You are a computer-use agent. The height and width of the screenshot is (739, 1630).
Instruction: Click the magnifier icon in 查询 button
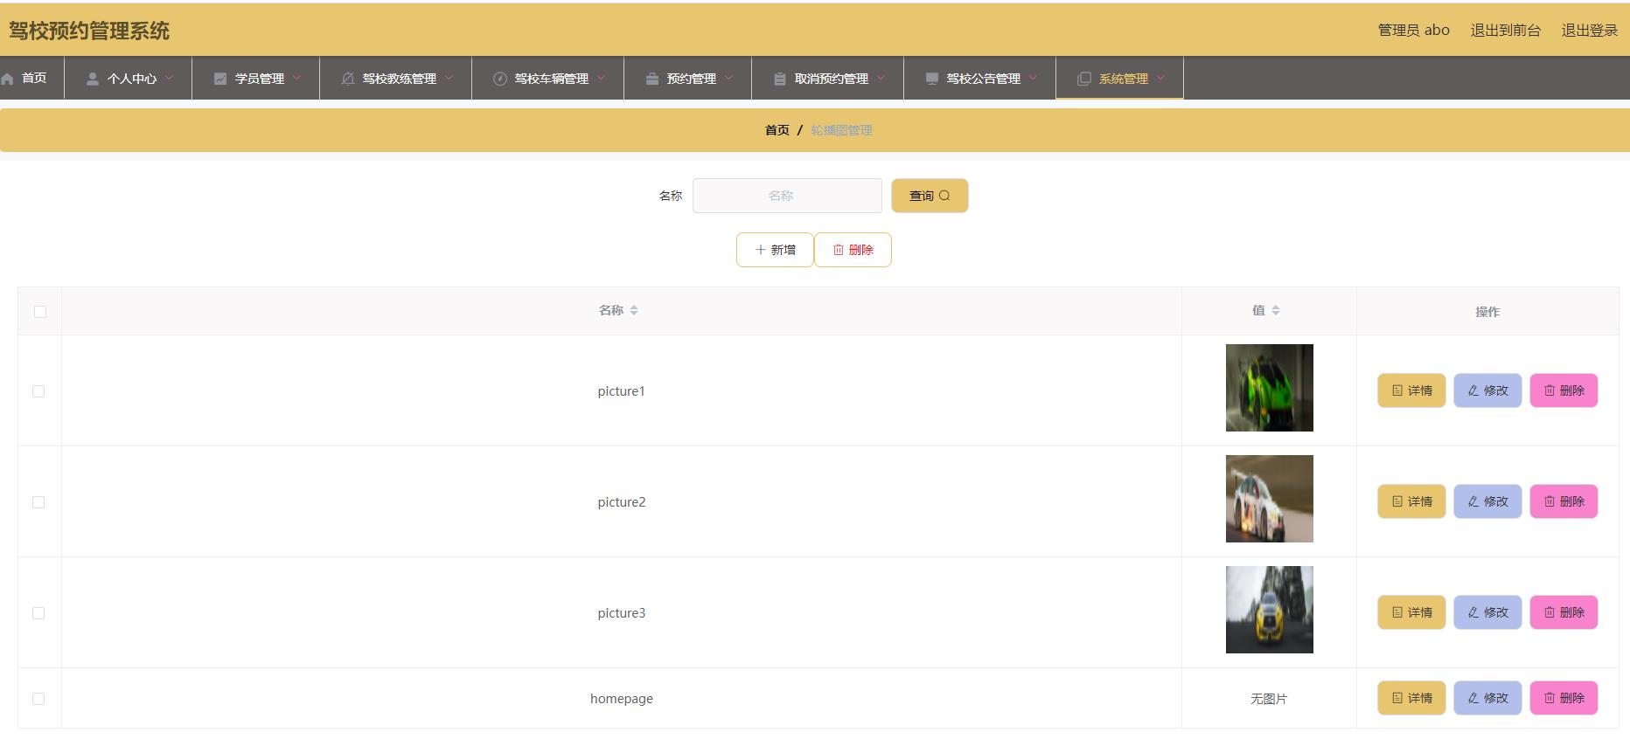pyautogui.click(x=944, y=196)
